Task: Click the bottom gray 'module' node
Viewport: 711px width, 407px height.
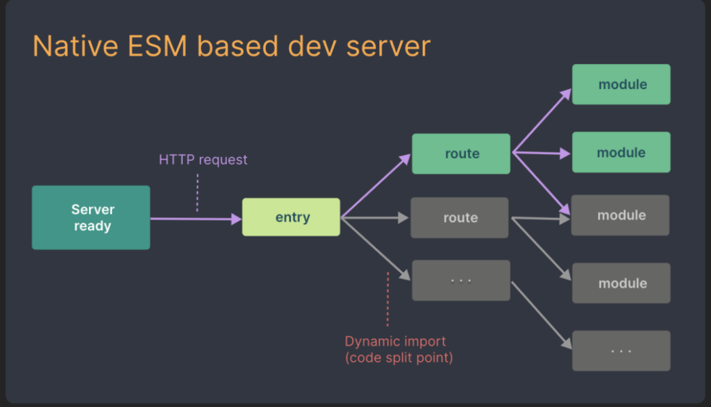Action: point(620,283)
